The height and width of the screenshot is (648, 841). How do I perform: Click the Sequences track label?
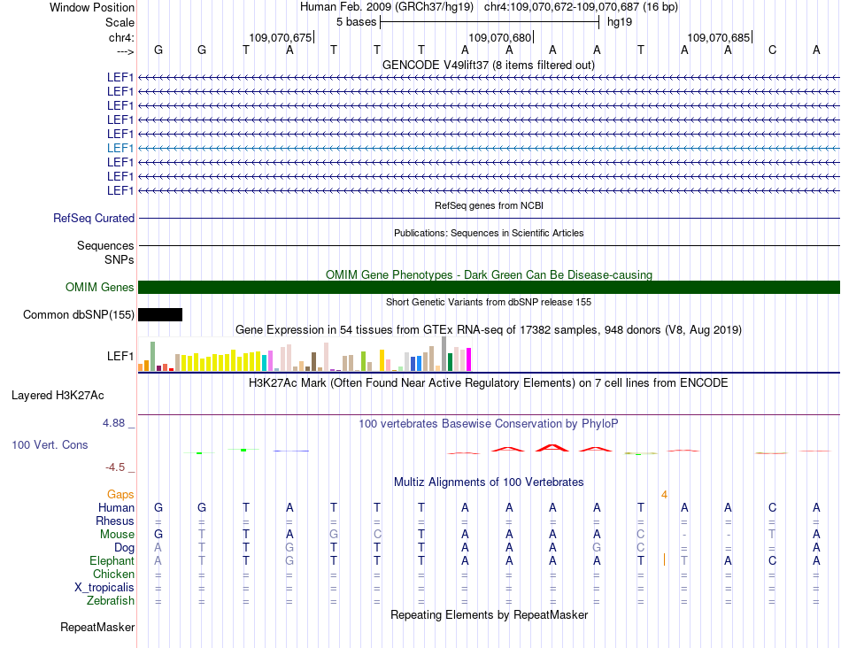105,246
